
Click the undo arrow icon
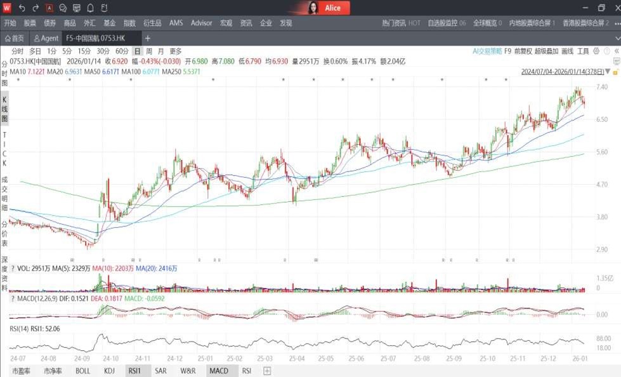[22, 8]
